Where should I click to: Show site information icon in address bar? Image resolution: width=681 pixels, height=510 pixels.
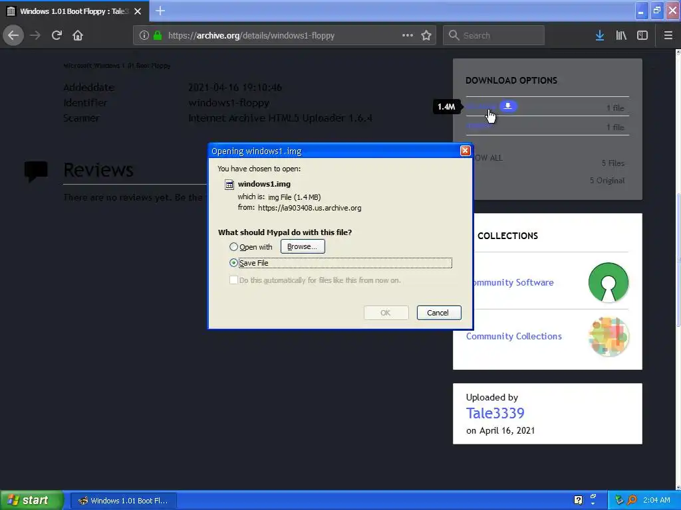click(x=144, y=35)
